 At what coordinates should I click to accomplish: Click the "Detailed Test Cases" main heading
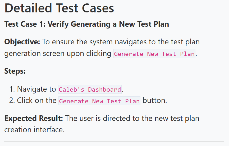point(59,8)
